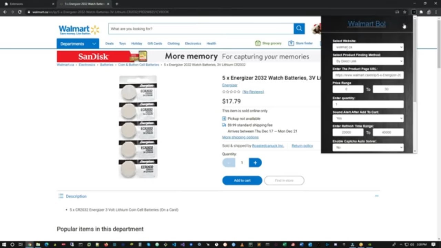The width and height of the screenshot is (441, 248).
Task: Click the More shipping options link
Action: (240, 137)
